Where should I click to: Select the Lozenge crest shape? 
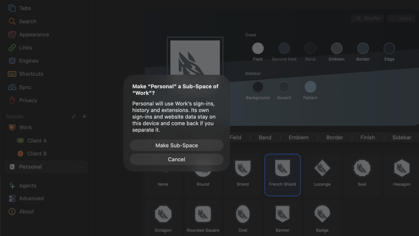point(322,175)
